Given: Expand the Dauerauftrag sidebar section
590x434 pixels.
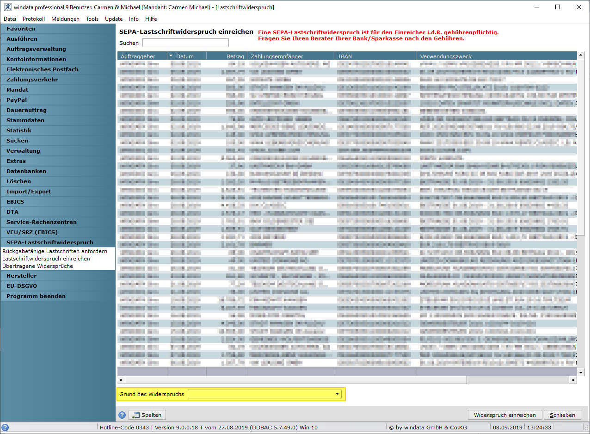Looking at the screenshot, I should pos(58,110).
